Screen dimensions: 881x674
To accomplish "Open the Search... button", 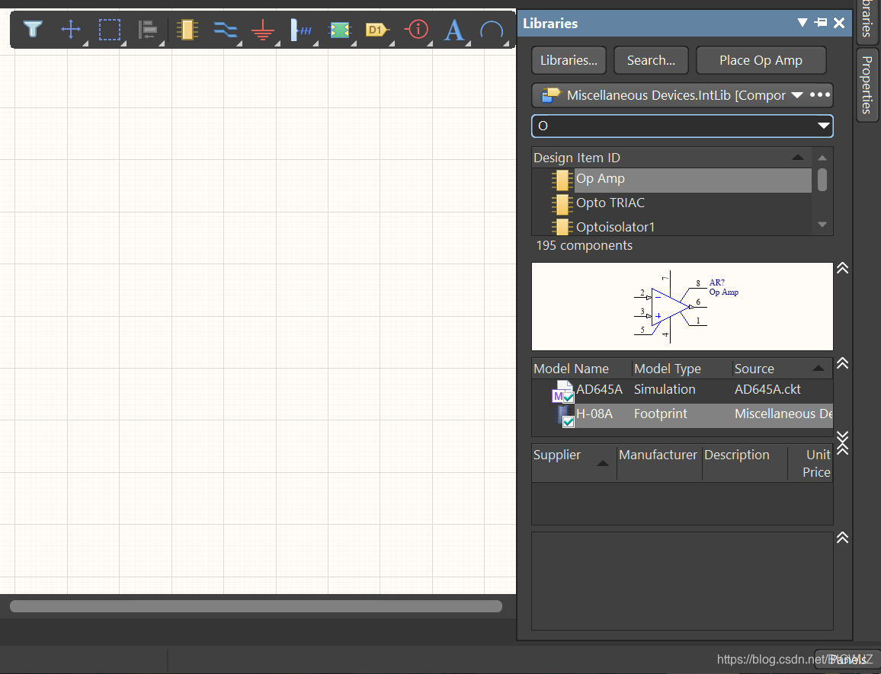I will click(x=651, y=60).
